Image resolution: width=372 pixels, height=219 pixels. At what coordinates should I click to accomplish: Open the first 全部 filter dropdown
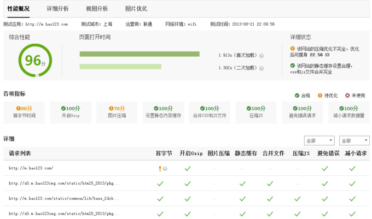pyautogui.click(x=319, y=141)
